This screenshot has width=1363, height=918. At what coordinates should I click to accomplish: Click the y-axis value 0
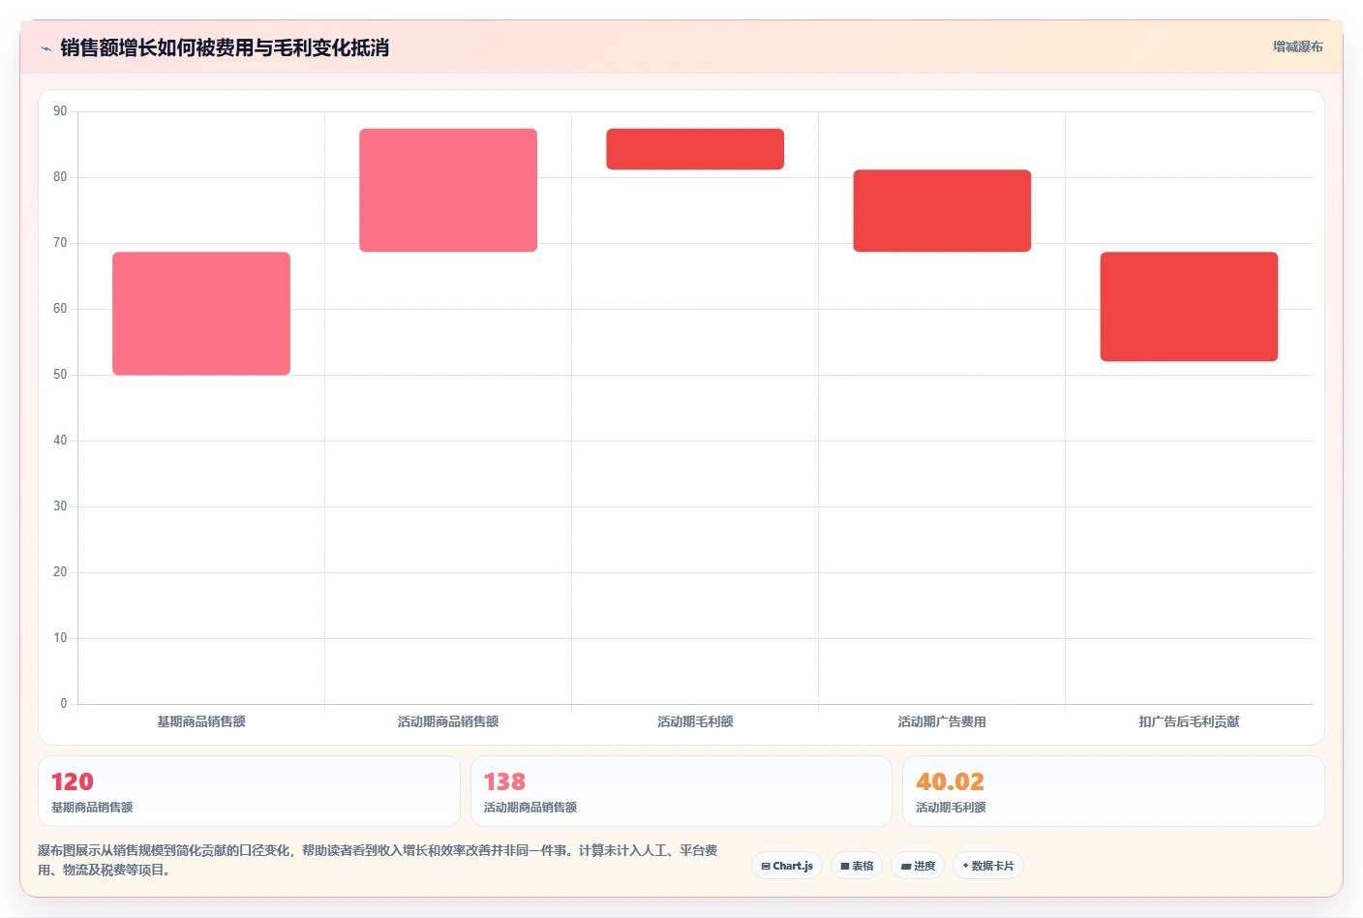tap(64, 704)
